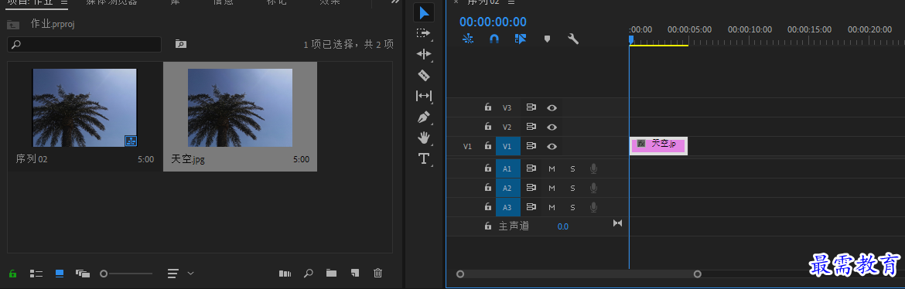Toggle A1 track targeting
905x289 pixels.
(x=508, y=168)
